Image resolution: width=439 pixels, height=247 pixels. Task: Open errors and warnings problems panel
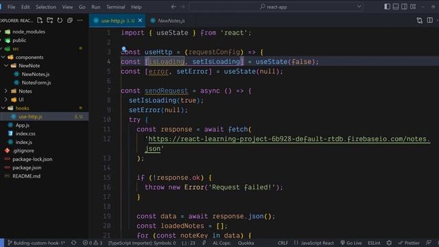(93, 243)
